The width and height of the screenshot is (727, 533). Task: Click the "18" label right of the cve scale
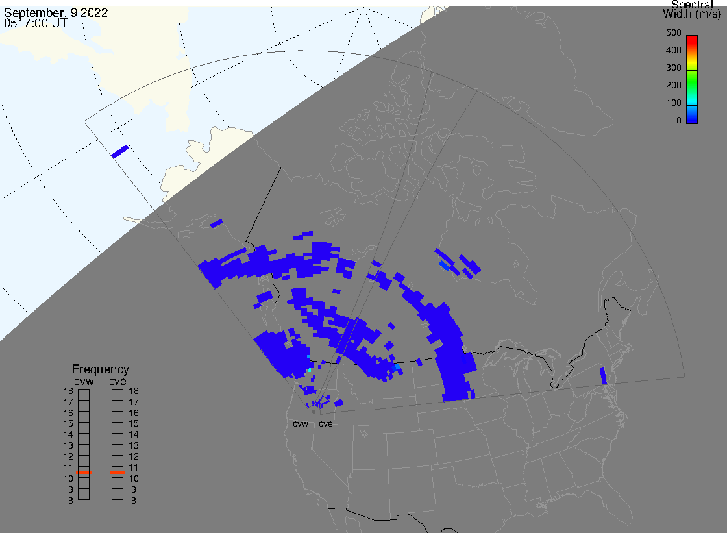[134, 391]
